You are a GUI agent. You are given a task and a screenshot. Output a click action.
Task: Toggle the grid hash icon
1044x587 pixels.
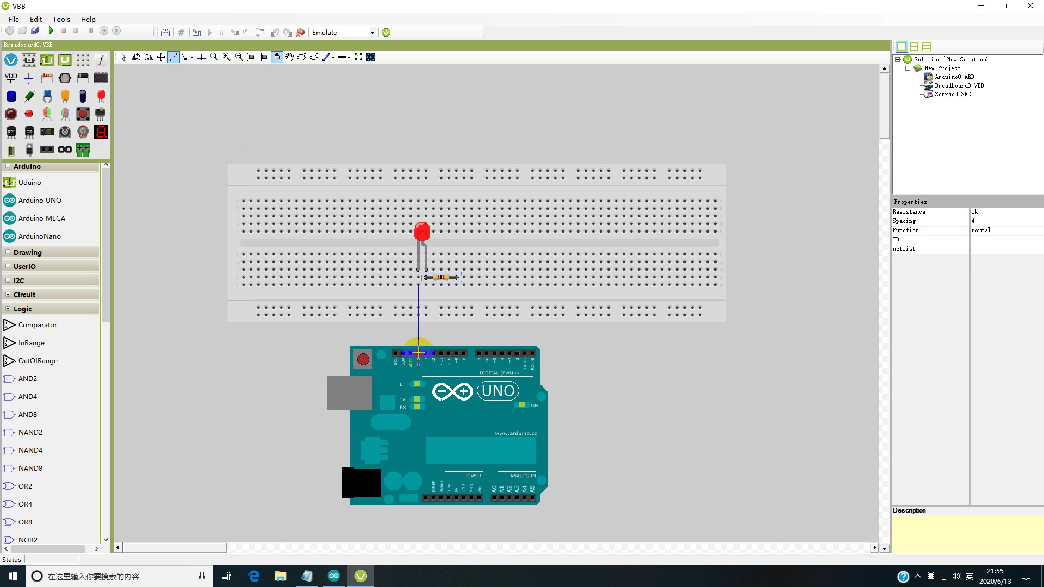coord(181,33)
